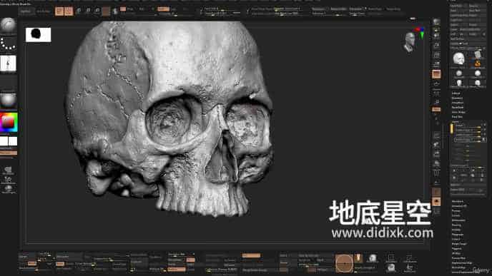Activate the Move transform icon
The height and width of the screenshot is (276, 492).
tap(79, 11)
